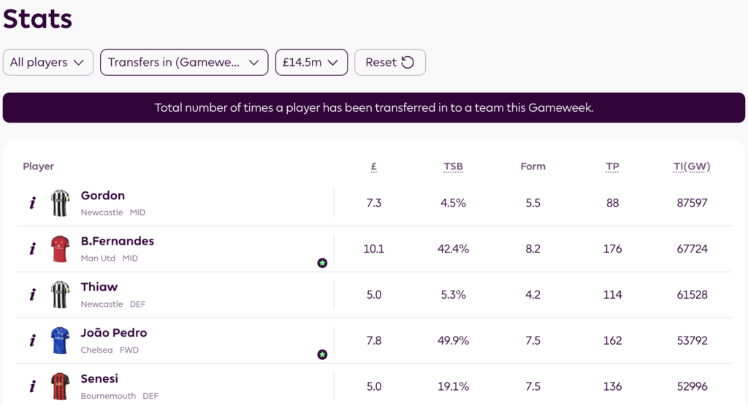
Task: Open info icon for Gordon
Action: 32,203
